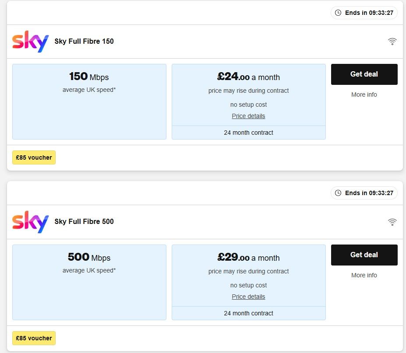Open Price details for the £29 deal
The height and width of the screenshot is (353, 406).
pyautogui.click(x=248, y=297)
